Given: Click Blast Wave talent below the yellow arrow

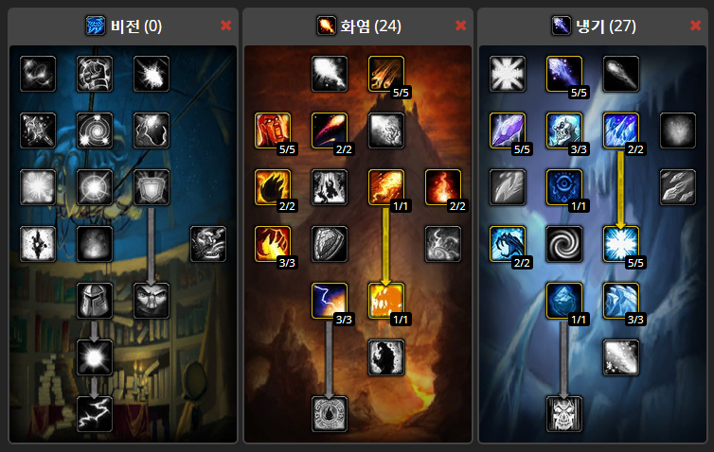Looking at the screenshot, I should (386, 301).
